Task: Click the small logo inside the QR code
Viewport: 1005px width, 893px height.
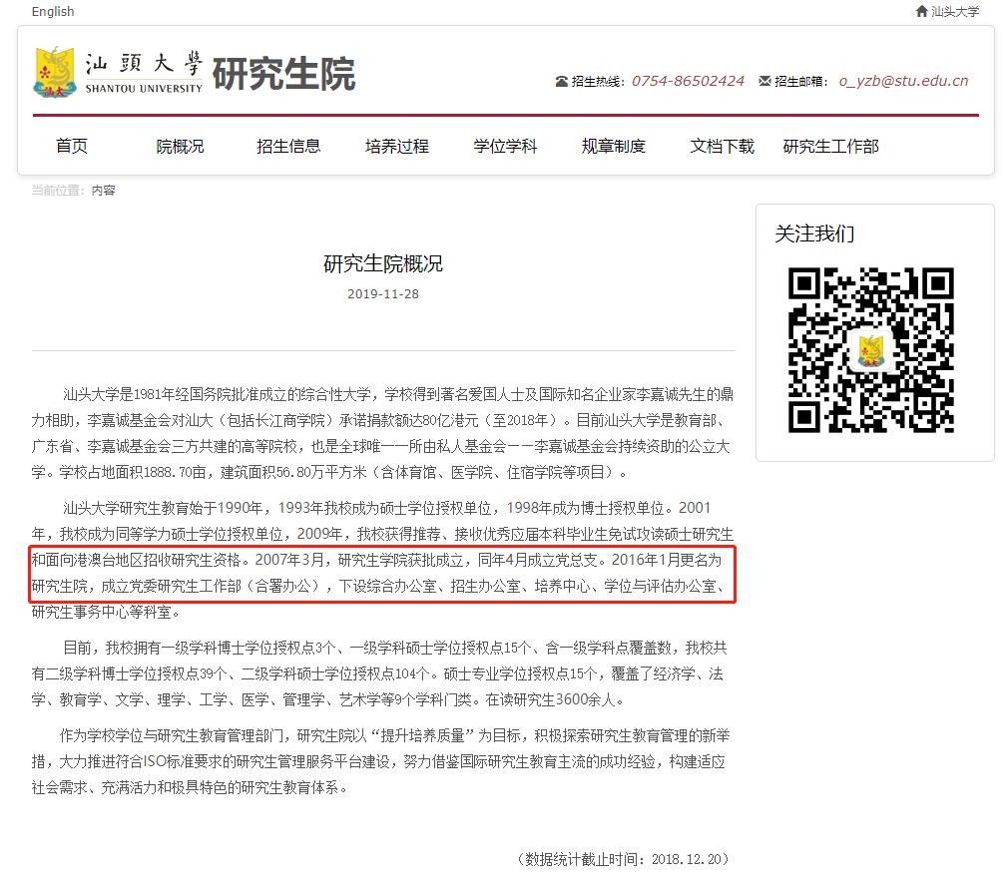Action: tap(871, 350)
